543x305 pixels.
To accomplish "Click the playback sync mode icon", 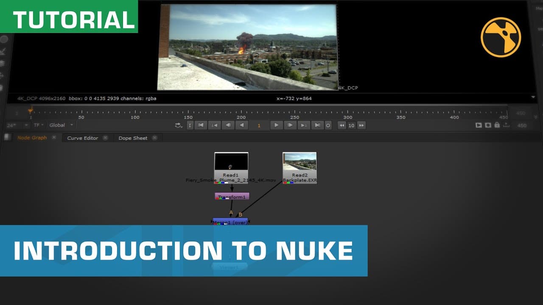I will tap(179, 125).
